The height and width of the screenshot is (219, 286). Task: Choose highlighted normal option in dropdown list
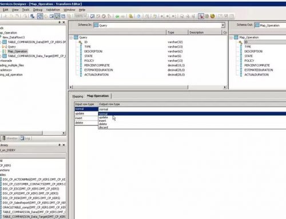click(192, 114)
